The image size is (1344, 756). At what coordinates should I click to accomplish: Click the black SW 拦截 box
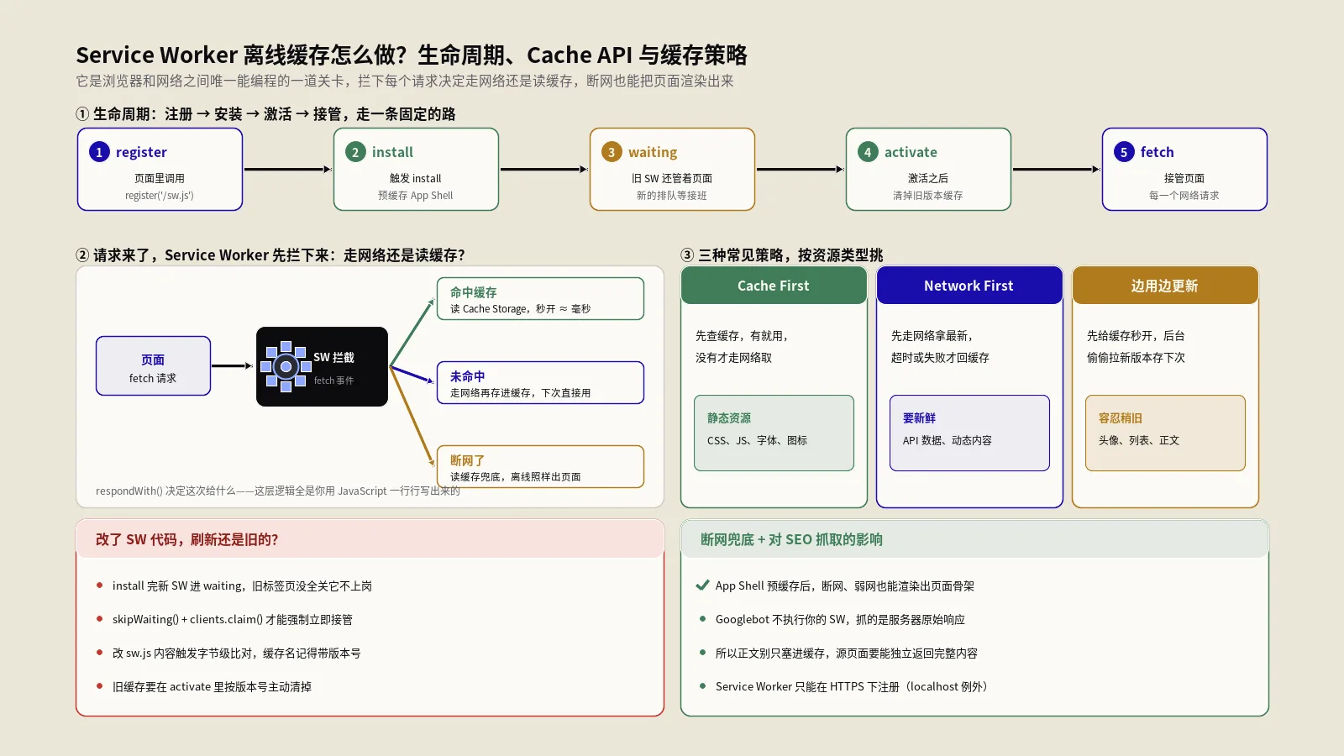click(x=322, y=366)
